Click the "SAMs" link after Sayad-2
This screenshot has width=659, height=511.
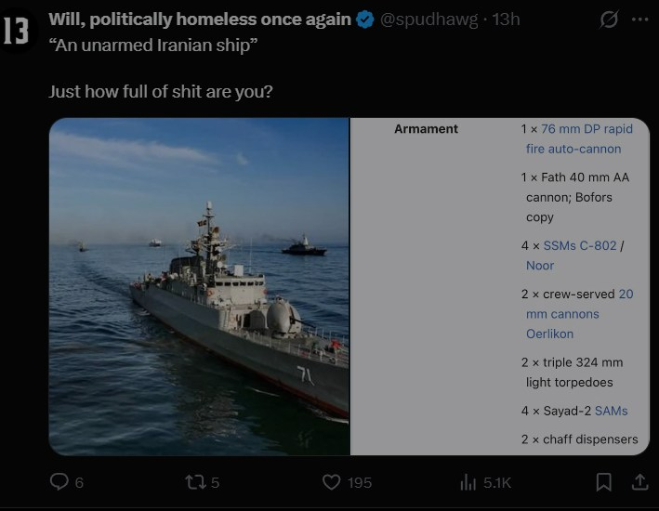coord(611,411)
